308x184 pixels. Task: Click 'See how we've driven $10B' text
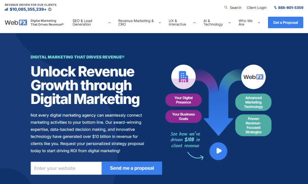185,140
